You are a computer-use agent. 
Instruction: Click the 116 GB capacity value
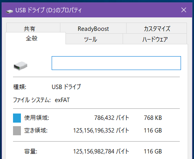tap(153, 151)
